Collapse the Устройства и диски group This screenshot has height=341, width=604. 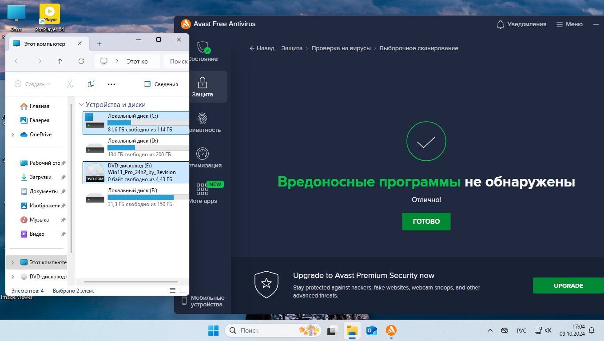(81, 105)
